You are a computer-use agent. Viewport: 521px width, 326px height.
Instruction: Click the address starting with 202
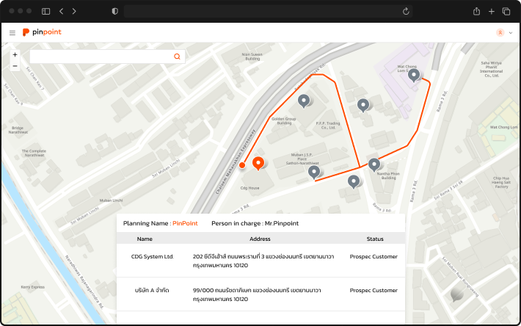click(x=263, y=261)
